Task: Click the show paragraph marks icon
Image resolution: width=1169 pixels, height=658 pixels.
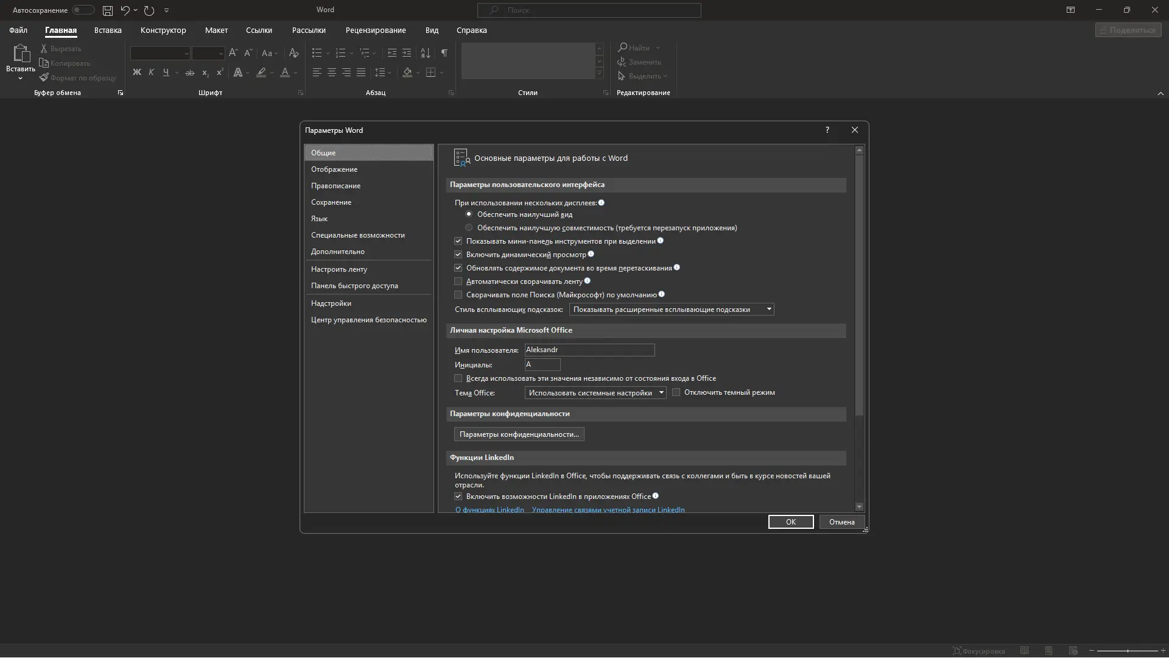Action: click(444, 53)
